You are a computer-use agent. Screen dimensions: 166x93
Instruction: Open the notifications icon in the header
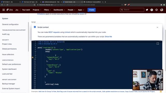(147, 10)
